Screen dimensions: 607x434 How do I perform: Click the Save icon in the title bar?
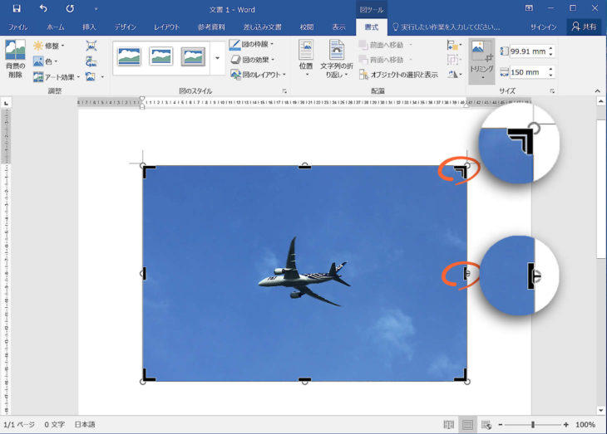pyautogui.click(x=16, y=8)
